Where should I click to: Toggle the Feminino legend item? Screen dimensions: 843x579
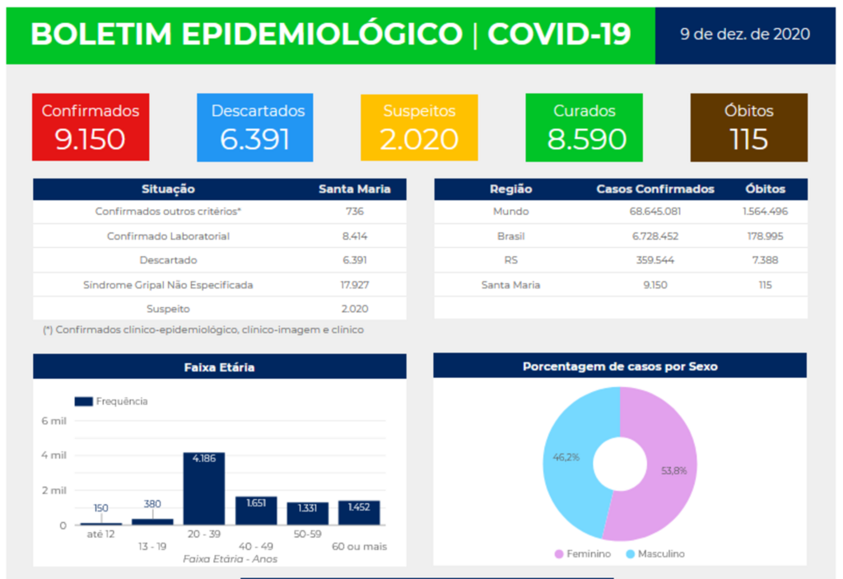582,554
